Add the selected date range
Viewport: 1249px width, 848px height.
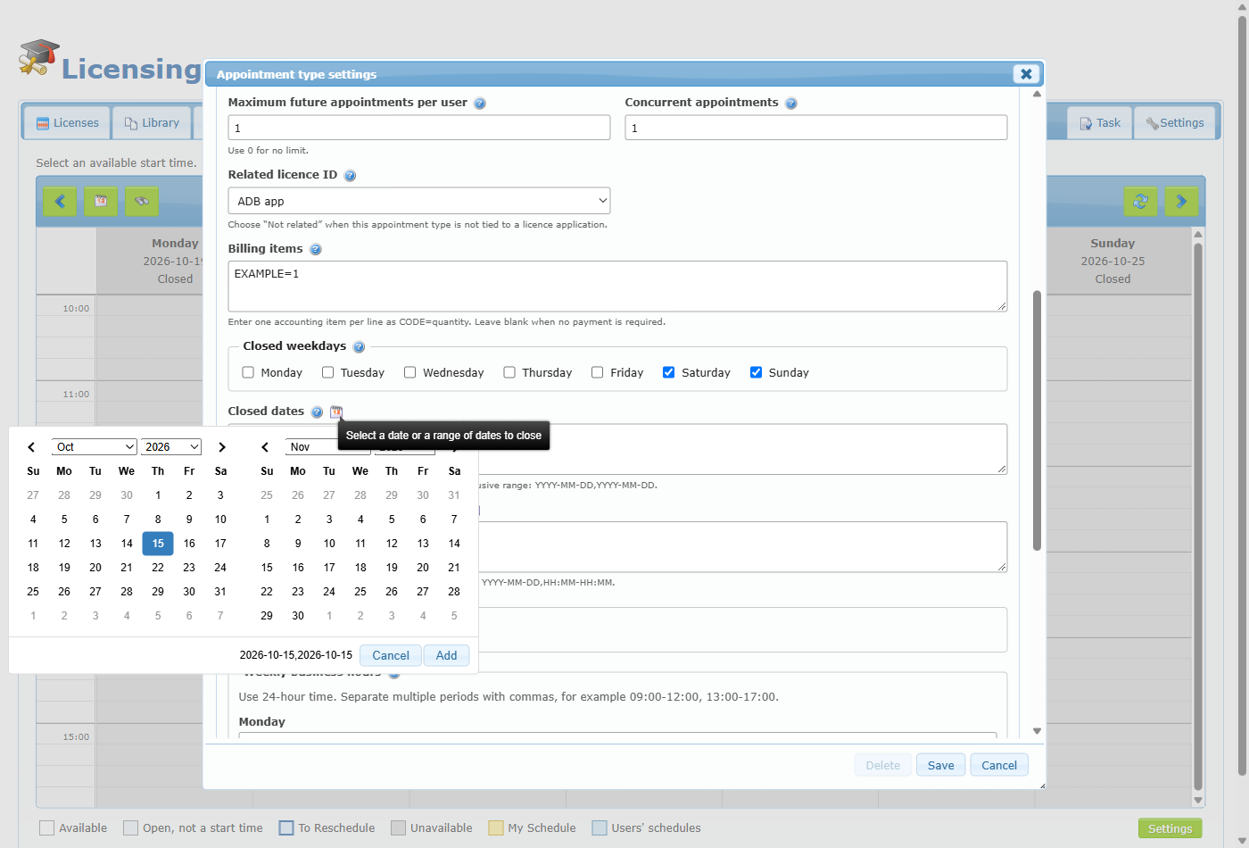click(446, 655)
